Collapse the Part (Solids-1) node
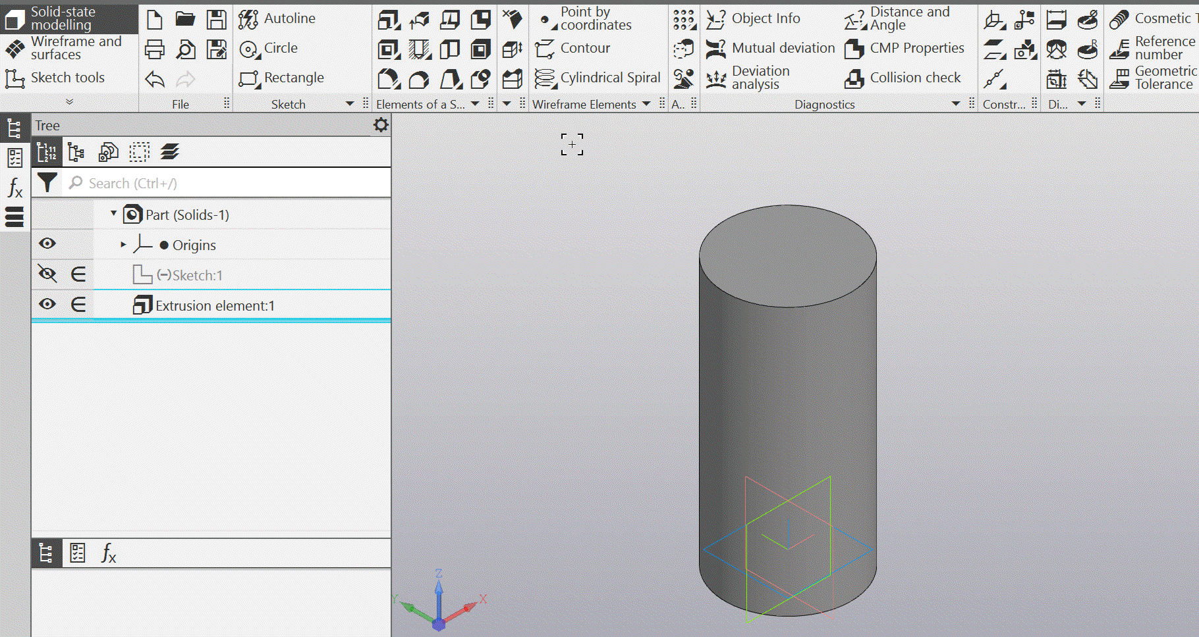This screenshot has height=637, width=1199. click(113, 214)
